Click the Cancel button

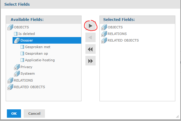pos(34,114)
